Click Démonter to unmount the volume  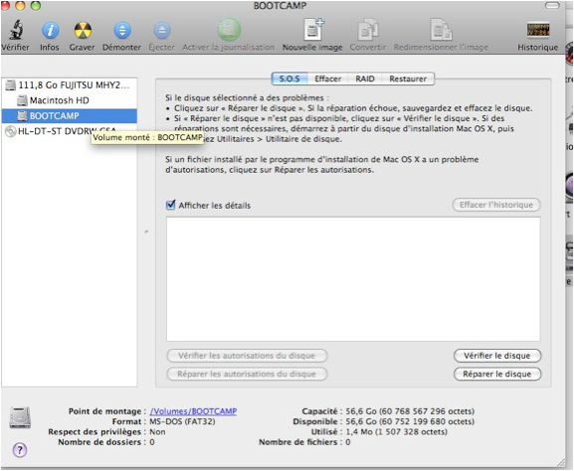[122, 30]
